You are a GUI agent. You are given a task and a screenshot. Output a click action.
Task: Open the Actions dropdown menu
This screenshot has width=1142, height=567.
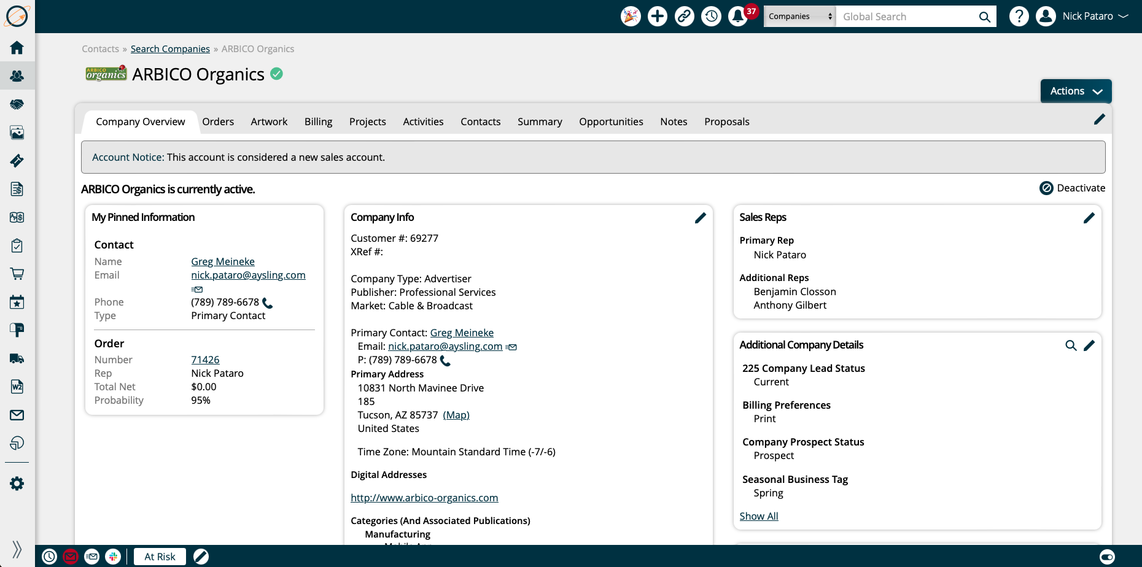point(1075,90)
